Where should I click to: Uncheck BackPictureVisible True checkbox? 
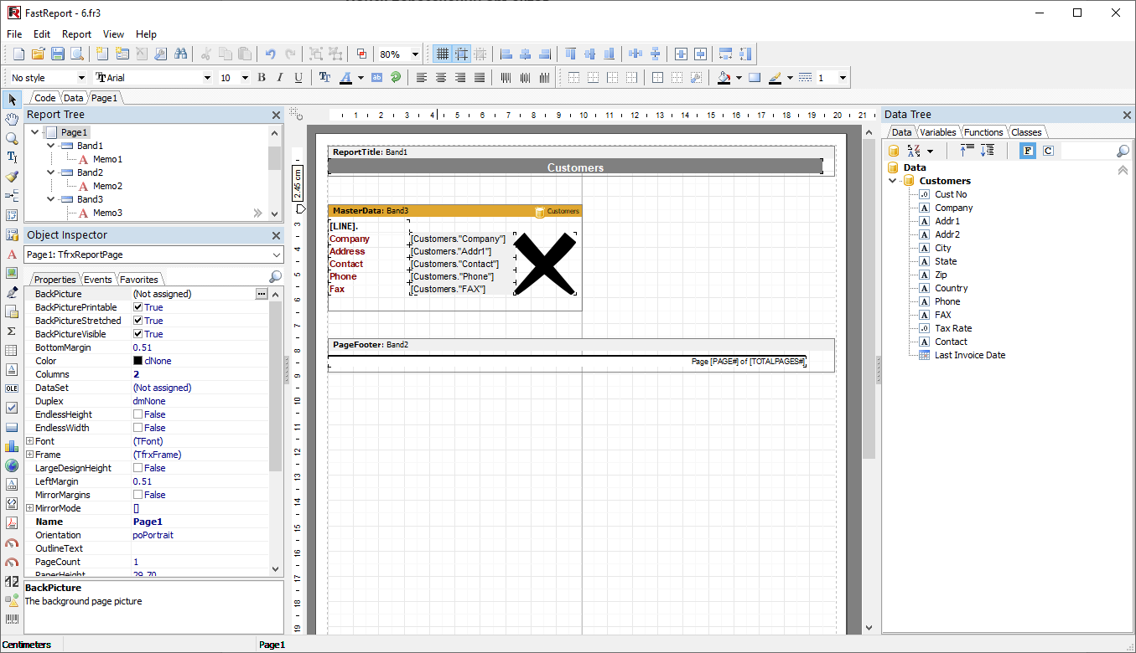[x=137, y=334]
